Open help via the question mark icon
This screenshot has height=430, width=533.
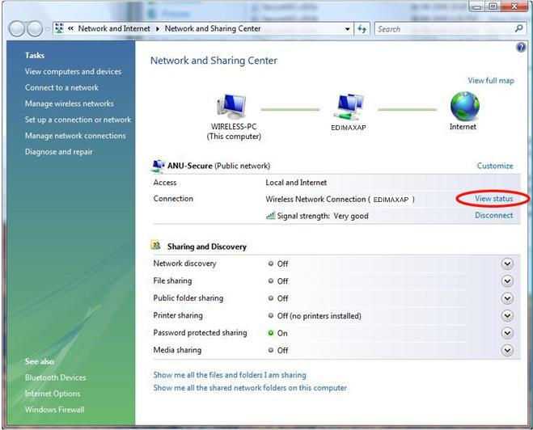(521, 47)
